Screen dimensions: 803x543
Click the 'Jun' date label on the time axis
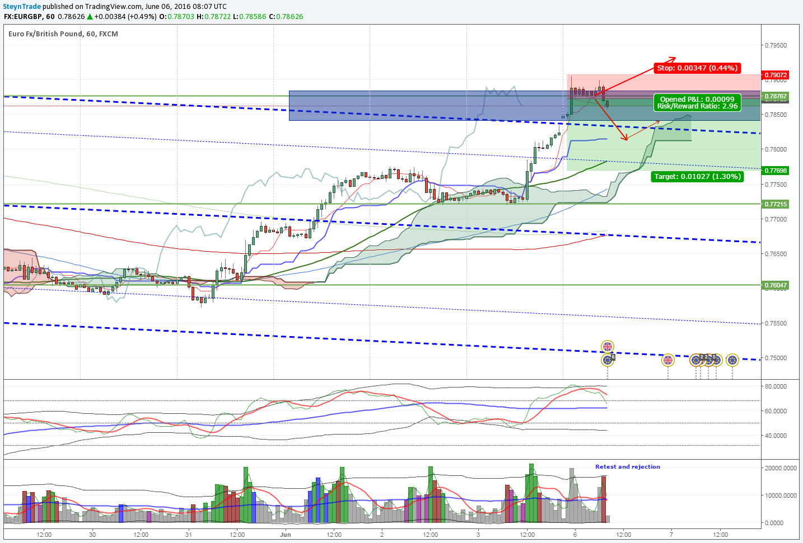pyautogui.click(x=286, y=535)
